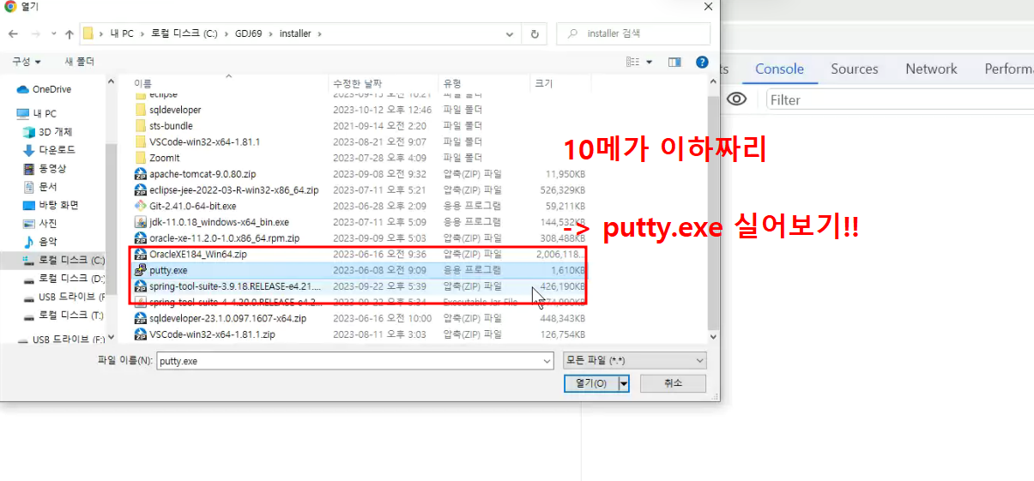This screenshot has width=1034, height=481.
Task: Click the installer 검색 search box
Action: tap(633, 34)
